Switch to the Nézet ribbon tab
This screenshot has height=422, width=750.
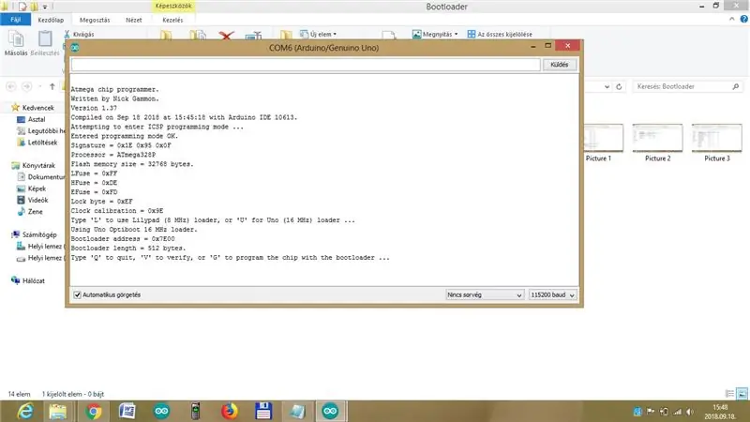pyautogui.click(x=134, y=20)
